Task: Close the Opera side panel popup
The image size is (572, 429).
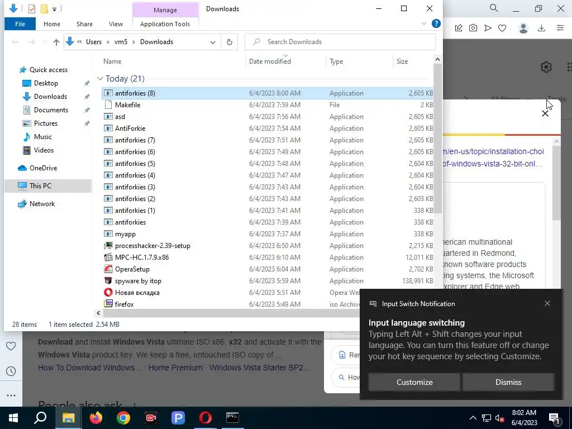Action: click(545, 113)
